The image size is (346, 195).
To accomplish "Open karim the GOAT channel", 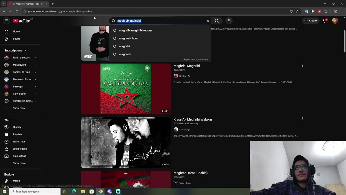I will pos(21,58).
